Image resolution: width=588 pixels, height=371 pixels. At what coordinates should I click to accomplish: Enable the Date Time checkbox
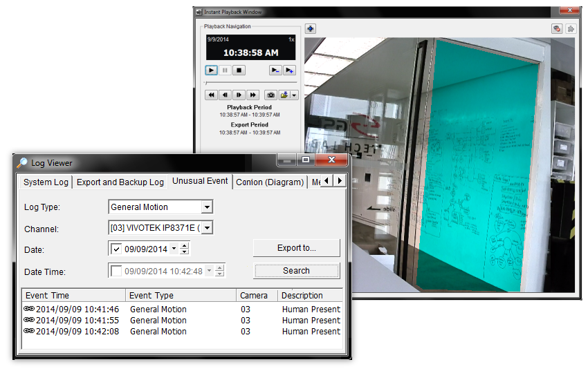point(116,271)
